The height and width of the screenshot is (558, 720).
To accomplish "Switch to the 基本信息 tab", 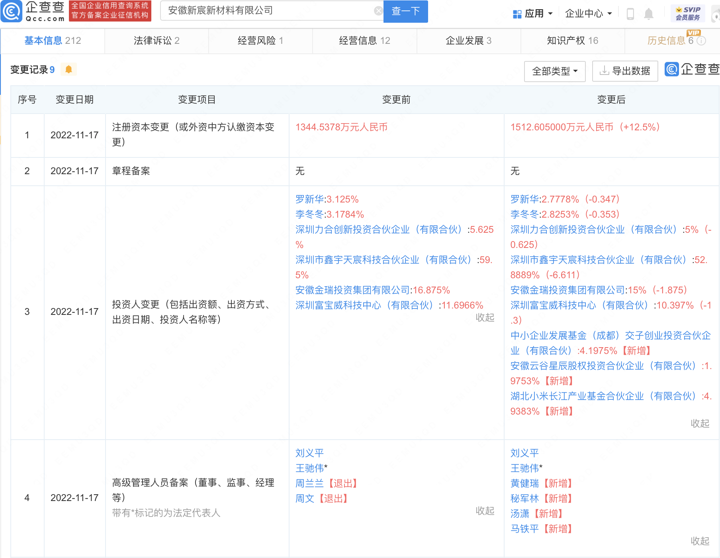I will click(53, 41).
